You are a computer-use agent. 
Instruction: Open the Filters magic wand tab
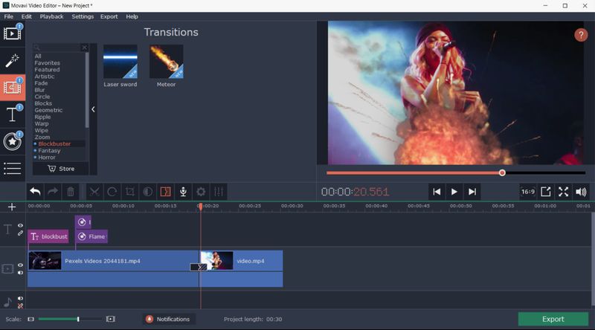[x=12, y=61]
